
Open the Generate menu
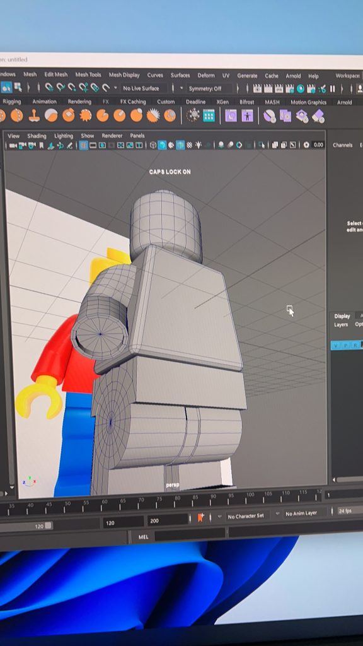click(247, 76)
